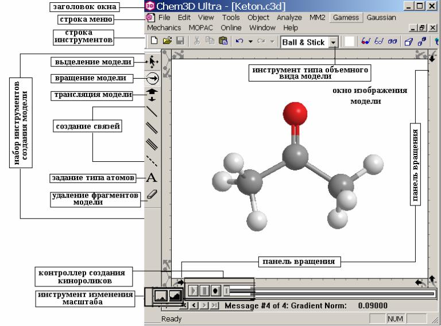Viewport: 441px width, 326px height.
Task: Open the Gamess menu
Action: click(x=346, y=17)
